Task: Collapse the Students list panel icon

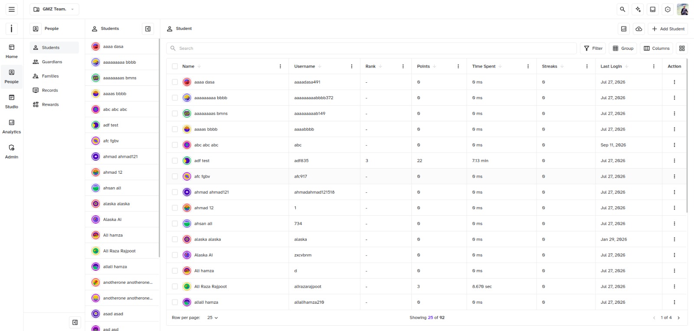Action: pos(148,29)
